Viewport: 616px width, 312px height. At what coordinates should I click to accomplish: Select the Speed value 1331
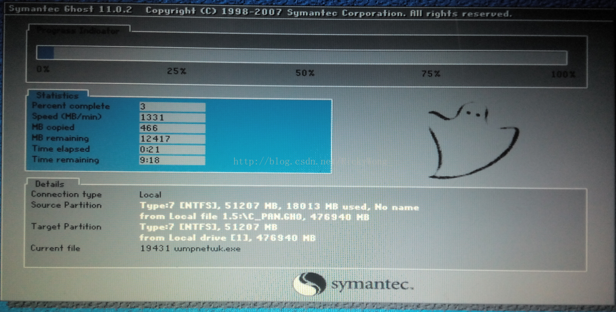coord(172,117)
